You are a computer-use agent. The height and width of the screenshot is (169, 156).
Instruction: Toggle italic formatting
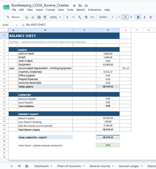(144, 17)
